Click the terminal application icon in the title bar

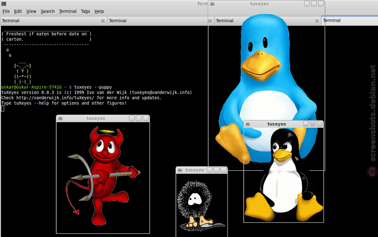coord(4,4)
